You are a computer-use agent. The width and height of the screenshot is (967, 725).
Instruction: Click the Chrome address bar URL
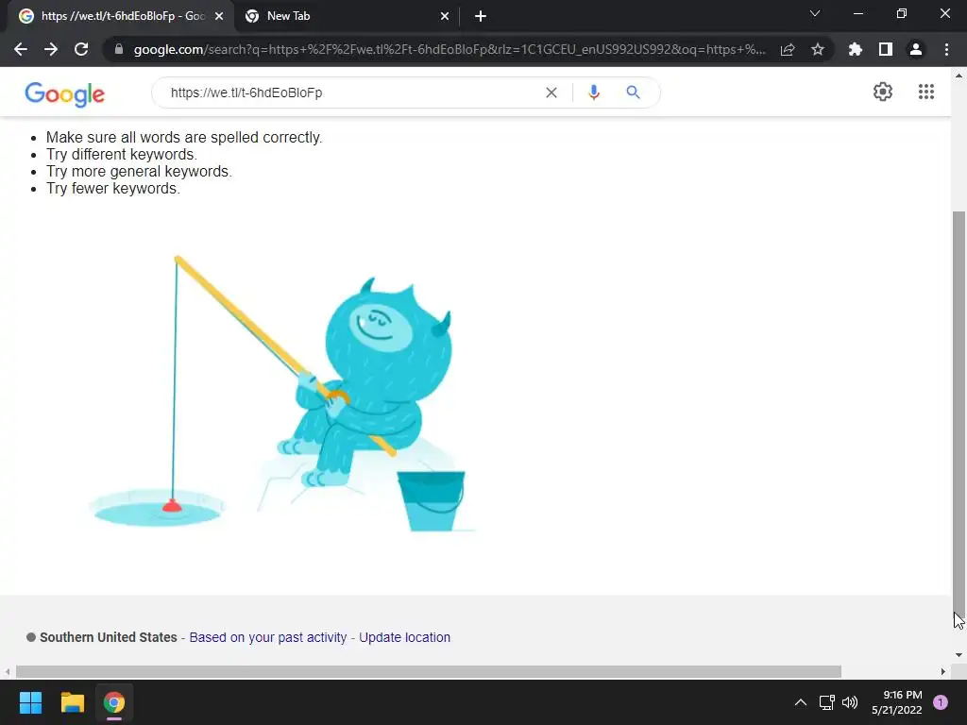[449, 49]
